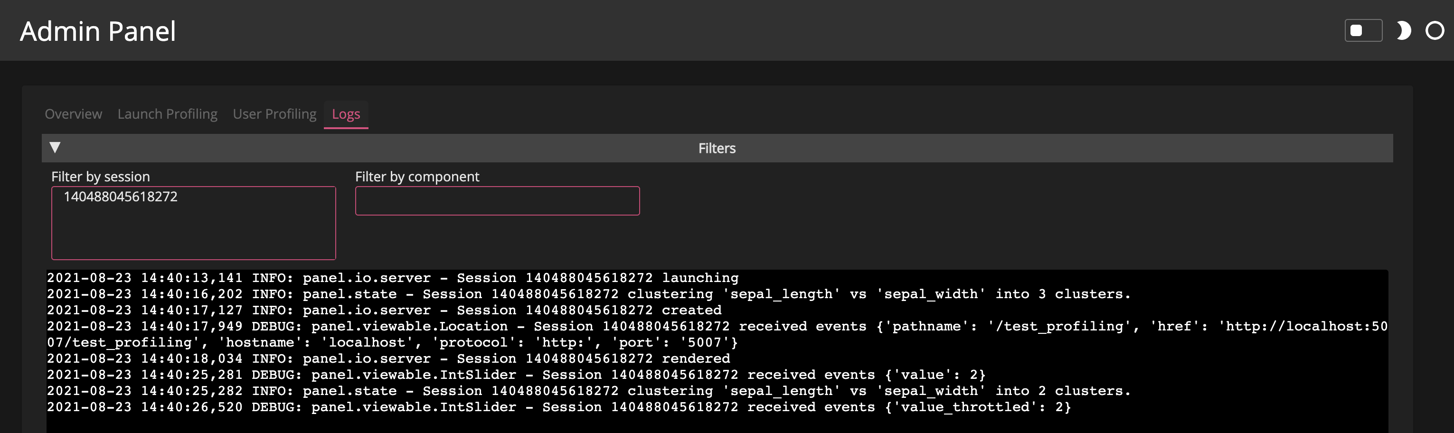Click the Filters card header title

716,149
